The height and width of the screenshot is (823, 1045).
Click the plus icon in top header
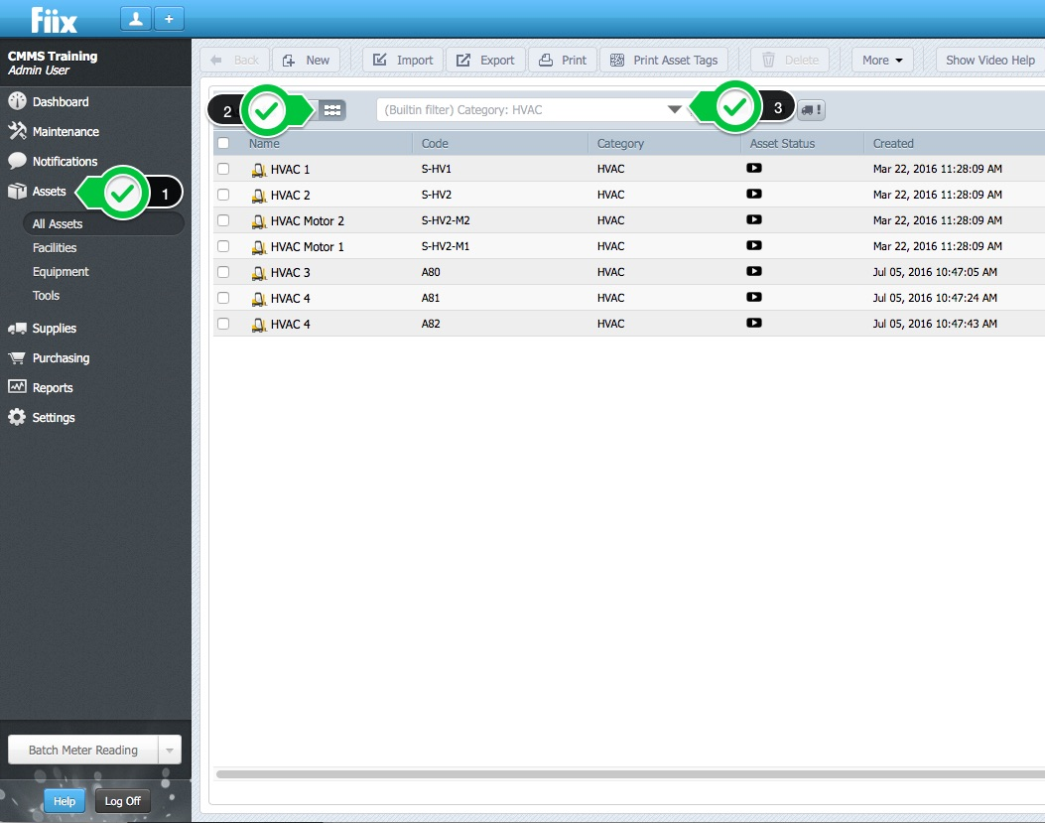(x=169, y=19)
